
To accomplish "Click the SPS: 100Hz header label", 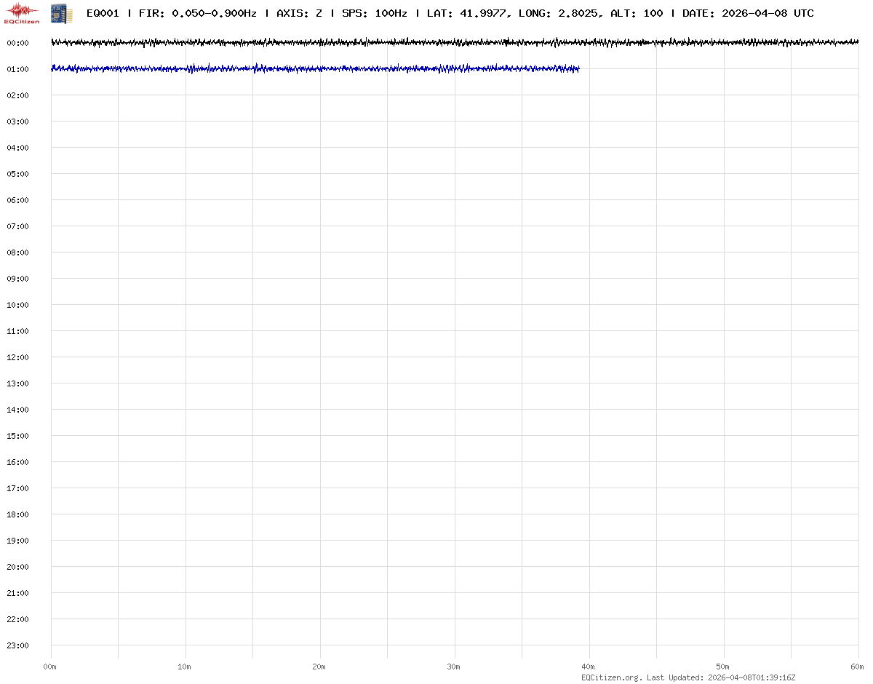I will (374, 13).
